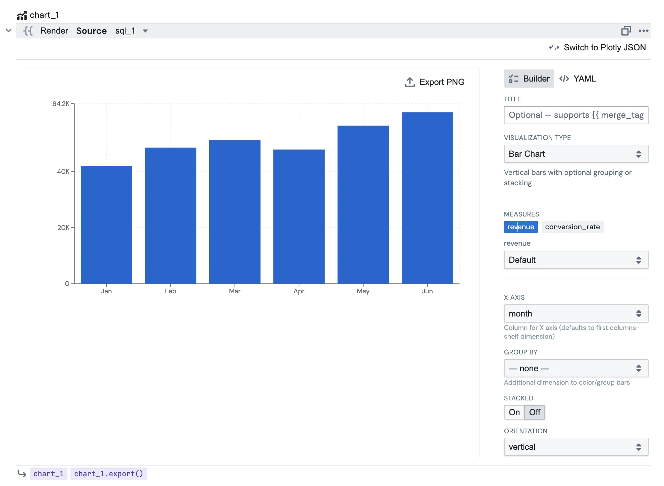The height and width of the screenshot is (486, 664).
Task: Open the three-dot more options menu
Action: pyautogui.click(x=643, y=31)
